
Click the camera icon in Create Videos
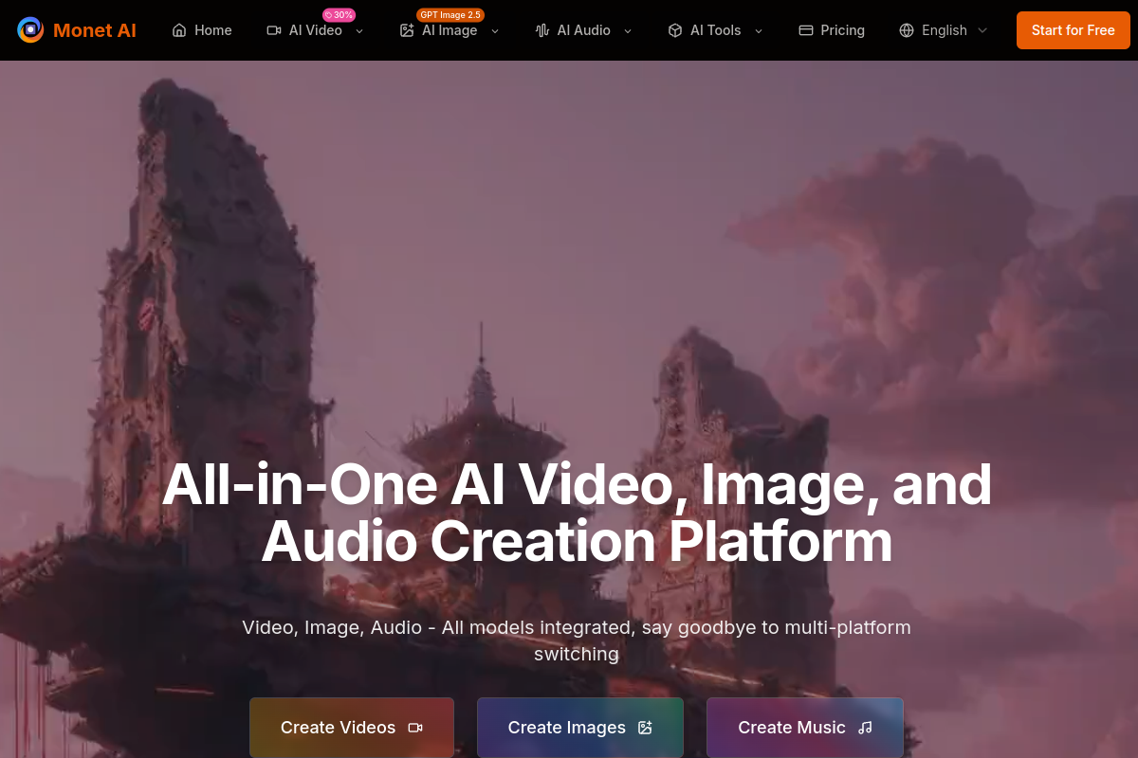point(415,728)
